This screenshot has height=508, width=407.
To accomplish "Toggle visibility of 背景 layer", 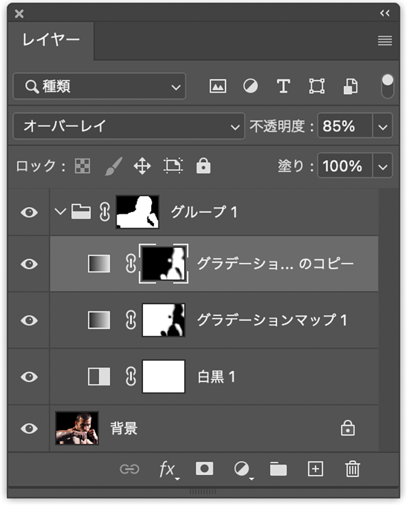I will (x=29, y=428).
